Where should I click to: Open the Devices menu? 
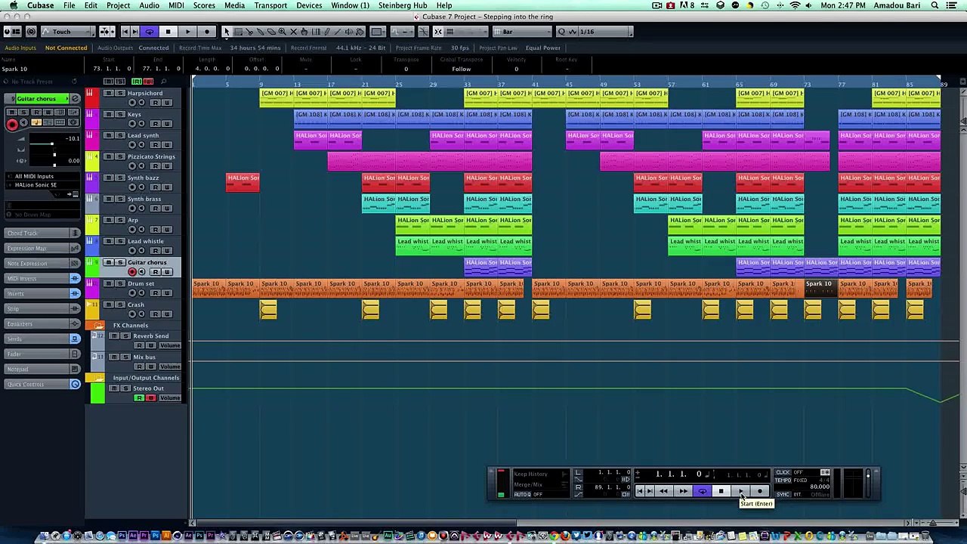tap(309, 5)
